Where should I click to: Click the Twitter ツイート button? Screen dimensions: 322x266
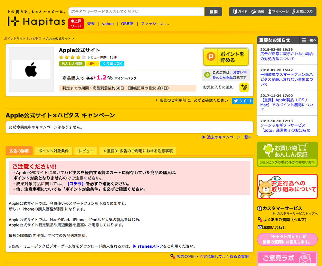pos(242,101)
